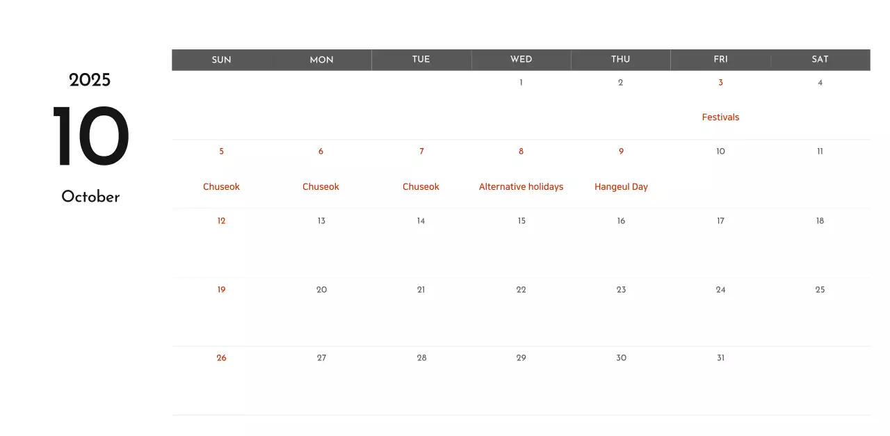Click the Chuseok label under October 7
Image resolution: width=890 pixels, height=436 pixels.
coord(421,186)
